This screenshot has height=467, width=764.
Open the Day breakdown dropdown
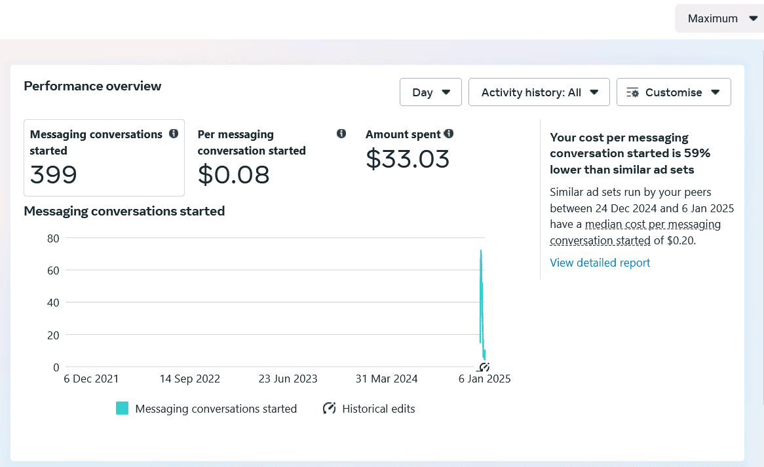[430, 92]
